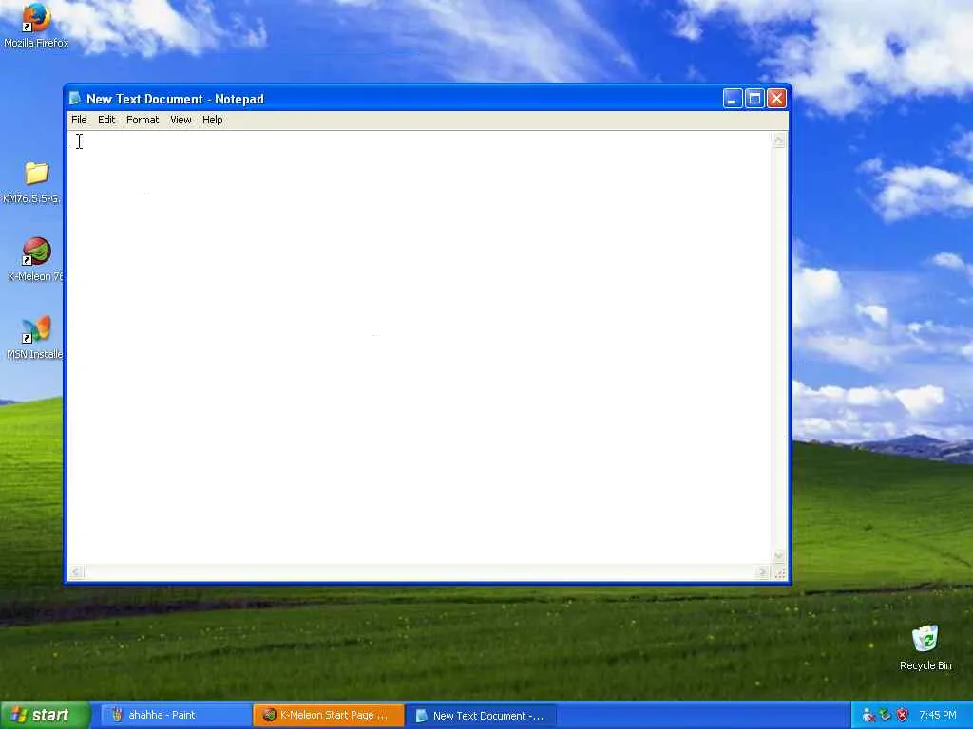The width and height of the screenshot is (973, 729).
Task: Switch to K-Meleon Start Page taskbar button
Action: coord(329,716)
